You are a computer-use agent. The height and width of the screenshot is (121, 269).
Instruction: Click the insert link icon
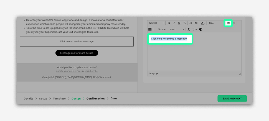tap(228, 23)
